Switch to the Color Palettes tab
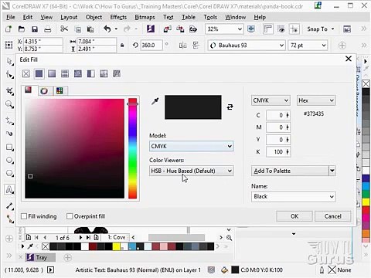Viewport: 371px width, 278px height. coord(60,90)
